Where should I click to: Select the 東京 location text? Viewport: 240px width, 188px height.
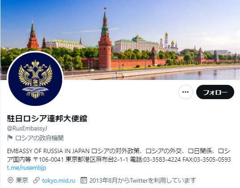(22, 180)
